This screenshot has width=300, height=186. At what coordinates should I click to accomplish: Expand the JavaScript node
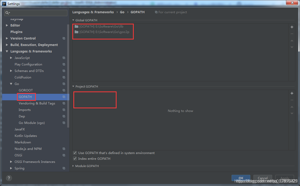point(11,58)
